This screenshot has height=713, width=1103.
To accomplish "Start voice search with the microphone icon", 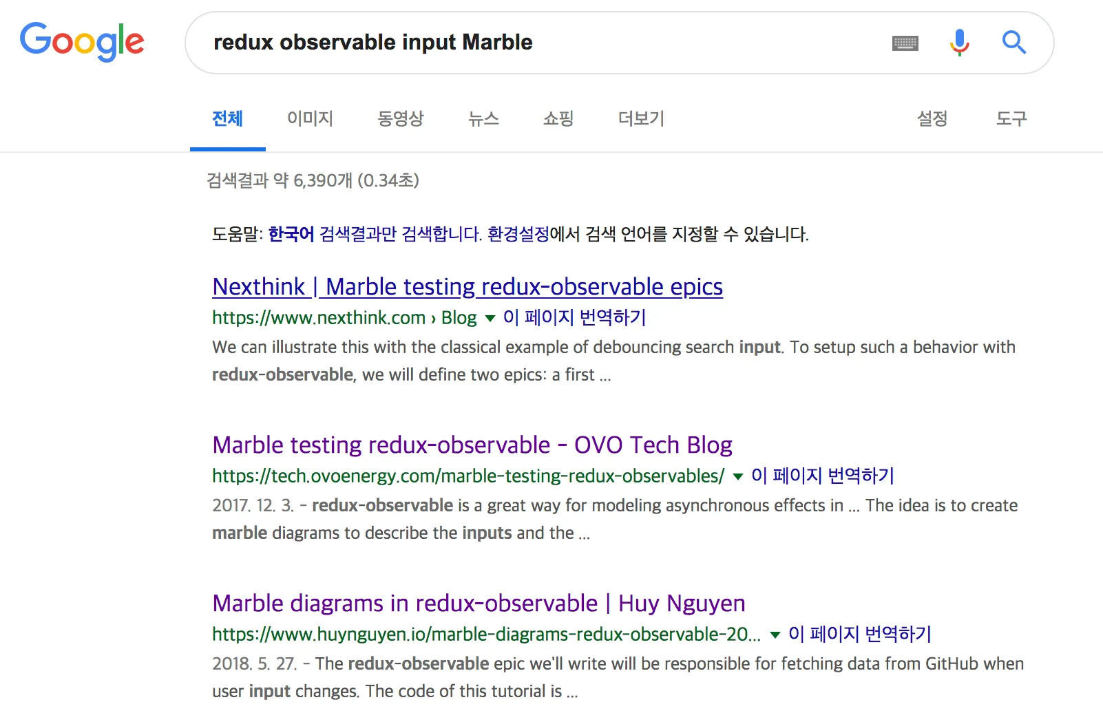I will pyautogui.click(x=959, y=43).
